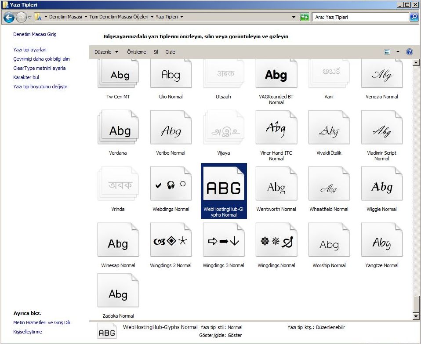421x344 pixels.
Task: Click the help question mark icon
Action: [x=410, y=52]
